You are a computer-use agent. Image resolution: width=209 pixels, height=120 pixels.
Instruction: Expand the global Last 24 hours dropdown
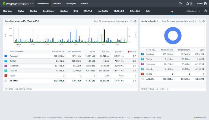pyautogui.click(x=192, y=11)
